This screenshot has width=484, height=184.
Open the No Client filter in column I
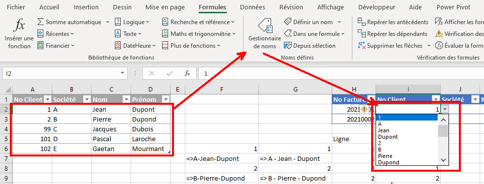click(436, 99)
